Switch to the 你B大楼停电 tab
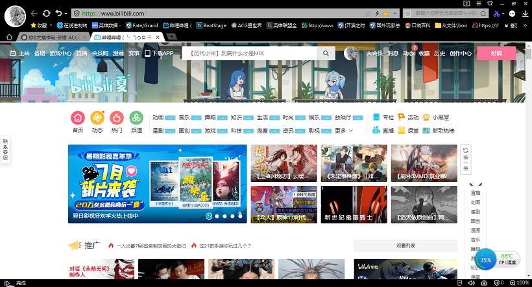This screenshot has width=532, height=287. click(53, 38)
